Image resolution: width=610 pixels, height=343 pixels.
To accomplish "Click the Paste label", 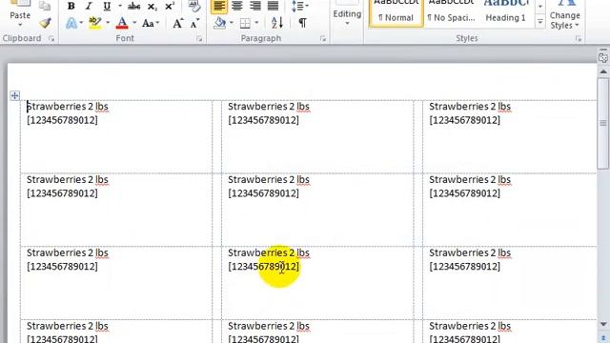I will [20, 15].
